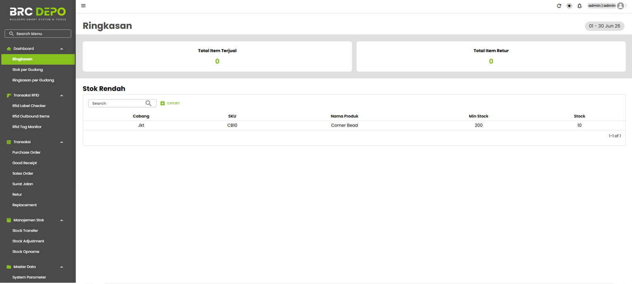This screenshot has width=632, height=284.
Task: Sort by SKU column header
Action: coord(232,116)
